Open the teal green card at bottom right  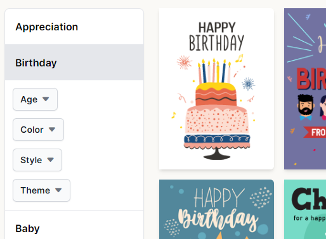point(305,209)
